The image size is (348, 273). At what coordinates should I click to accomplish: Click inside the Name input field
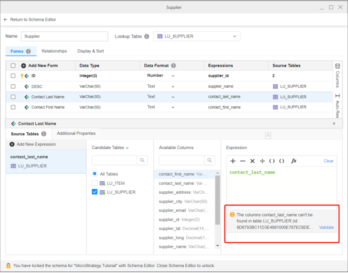click(64, 36)
